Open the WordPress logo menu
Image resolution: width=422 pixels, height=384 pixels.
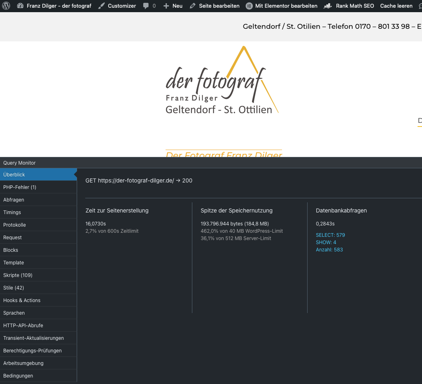(x=6, y=6)
